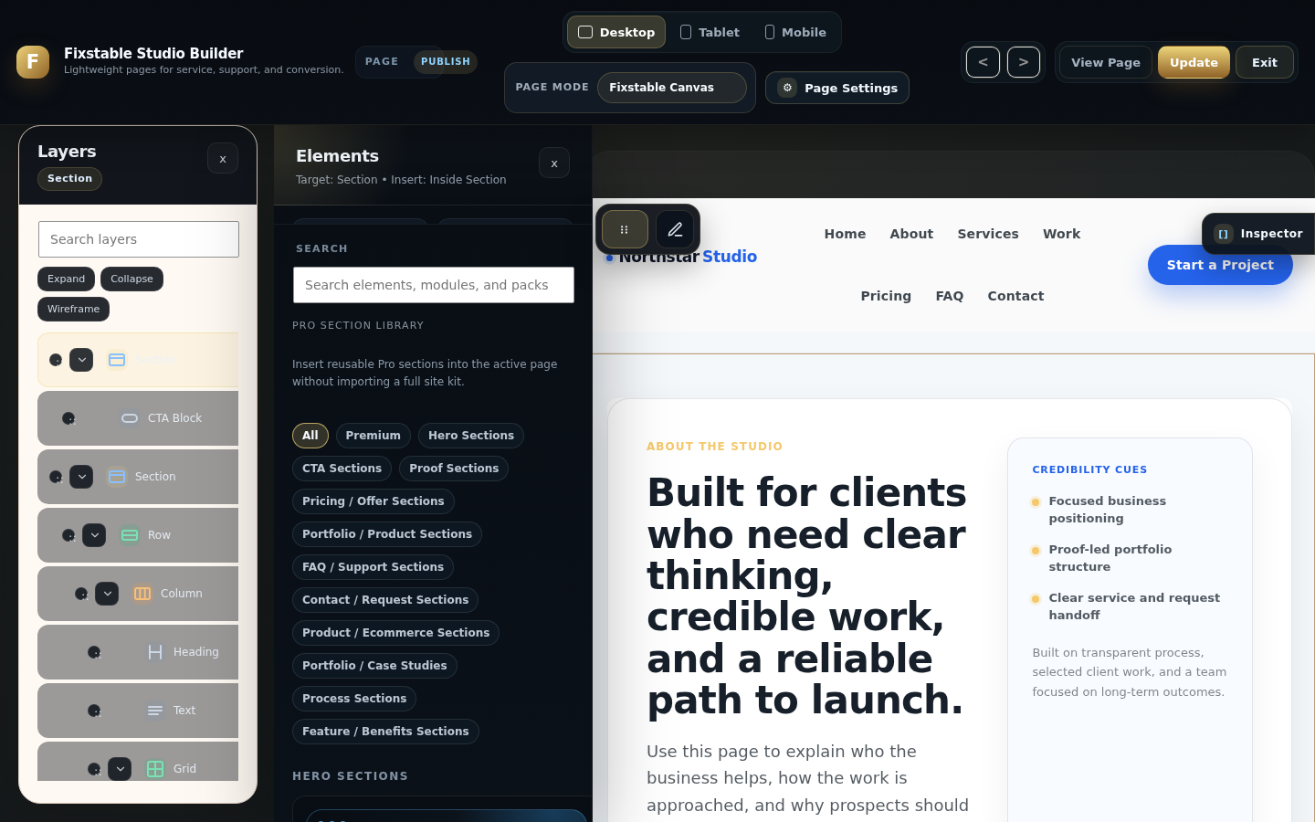This screenshot has width=1315, height=822.
Task: Click the Section badge under Layers title
Action: click(69, 179)
